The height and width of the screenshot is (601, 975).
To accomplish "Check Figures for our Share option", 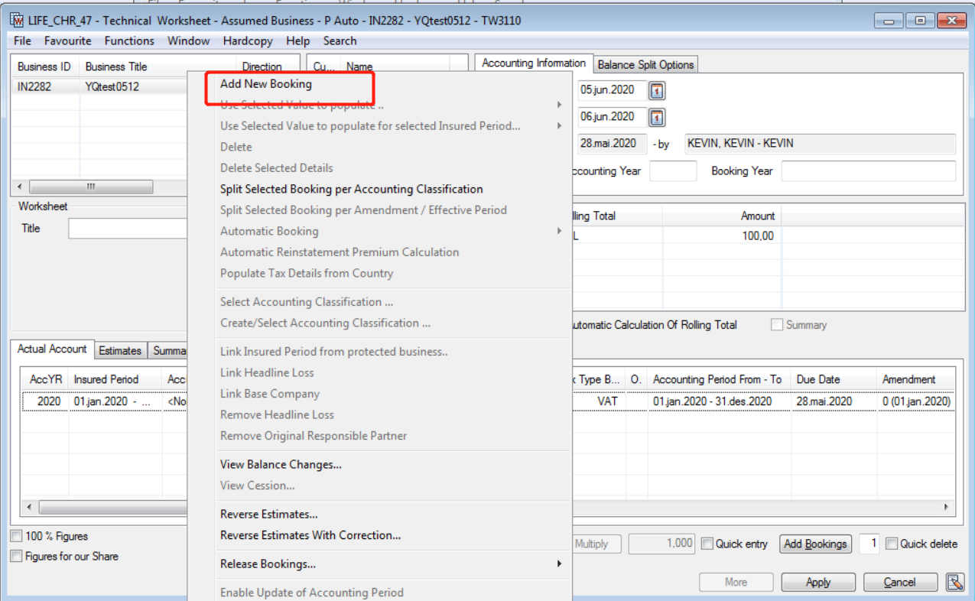I will pyautogui.click(x=17, y=557).
